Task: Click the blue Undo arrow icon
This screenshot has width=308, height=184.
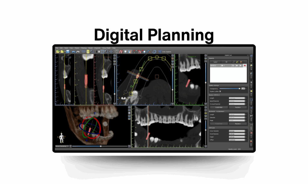Action: 73,52
